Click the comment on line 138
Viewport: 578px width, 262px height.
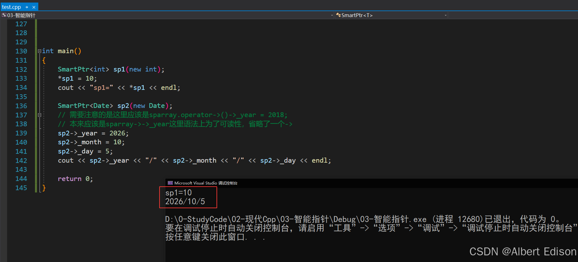click(175, 124)
